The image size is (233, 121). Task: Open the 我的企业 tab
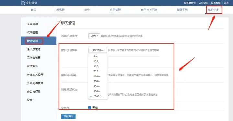(213, 10)
